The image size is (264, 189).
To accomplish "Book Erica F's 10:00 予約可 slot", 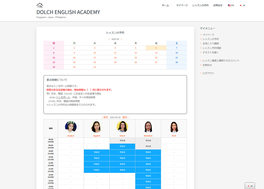I will point(122,152).
